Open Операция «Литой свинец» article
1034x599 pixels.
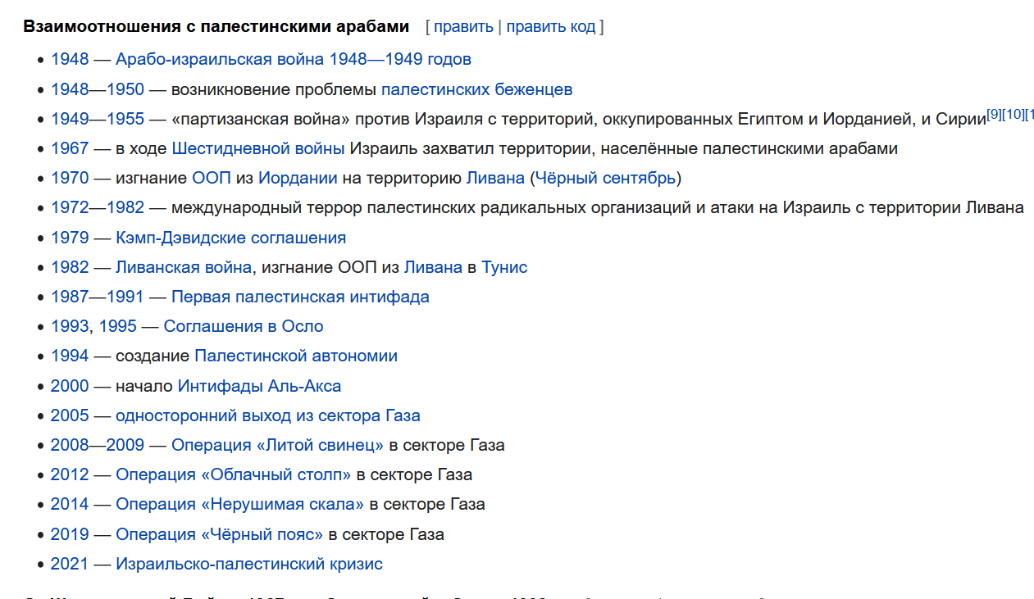coord(277,445)
